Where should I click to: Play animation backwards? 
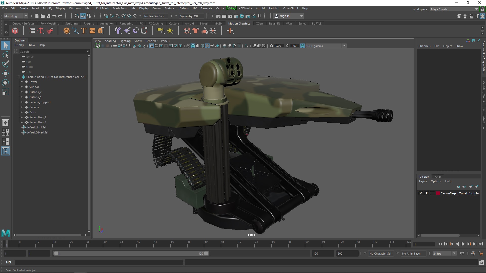(x=457, y=244)
